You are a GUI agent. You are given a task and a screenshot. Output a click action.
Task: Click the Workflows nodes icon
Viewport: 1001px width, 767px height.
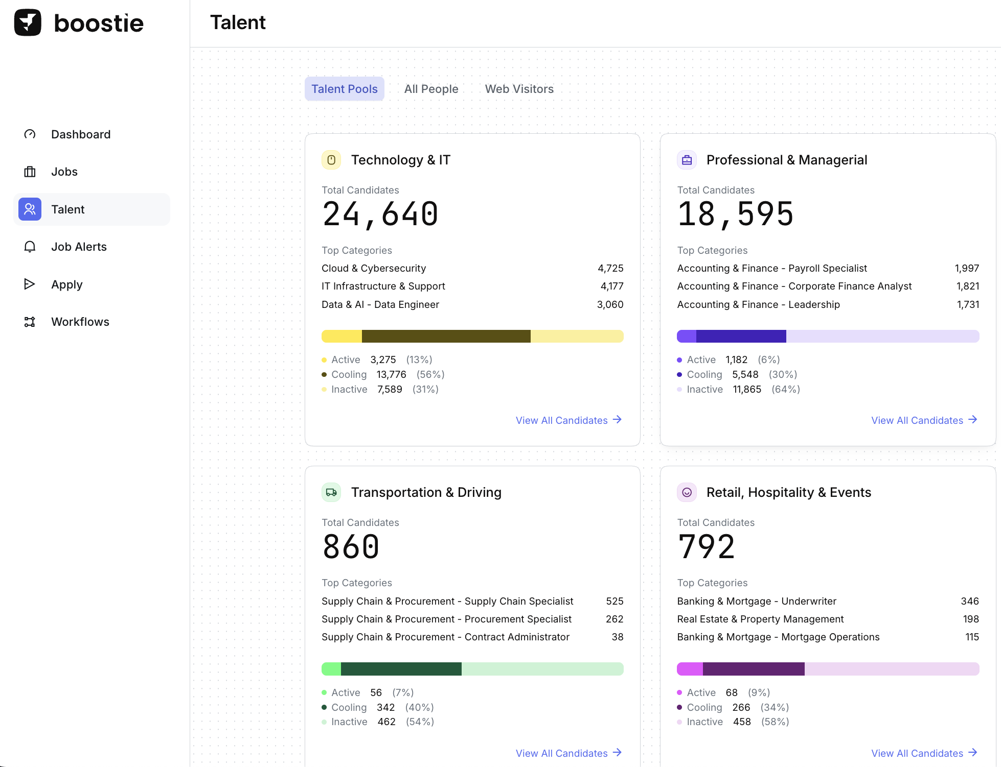[x=30, y=322]
